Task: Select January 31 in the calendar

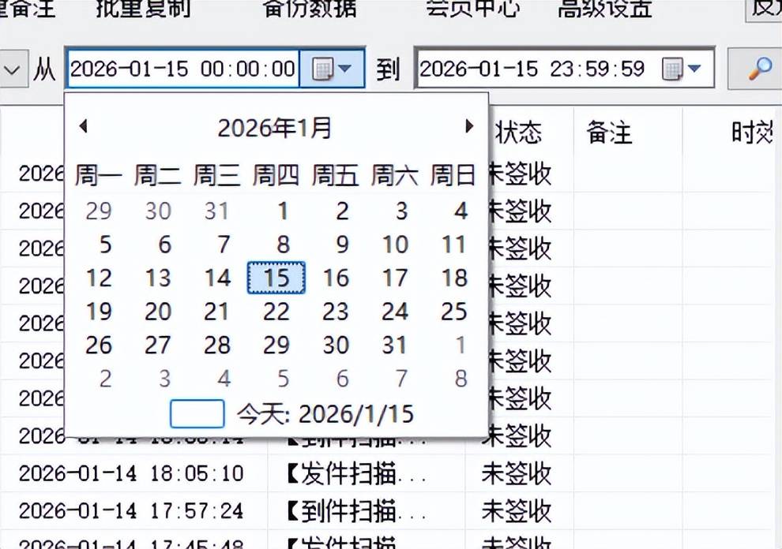Action: click(x=394, y=345)
